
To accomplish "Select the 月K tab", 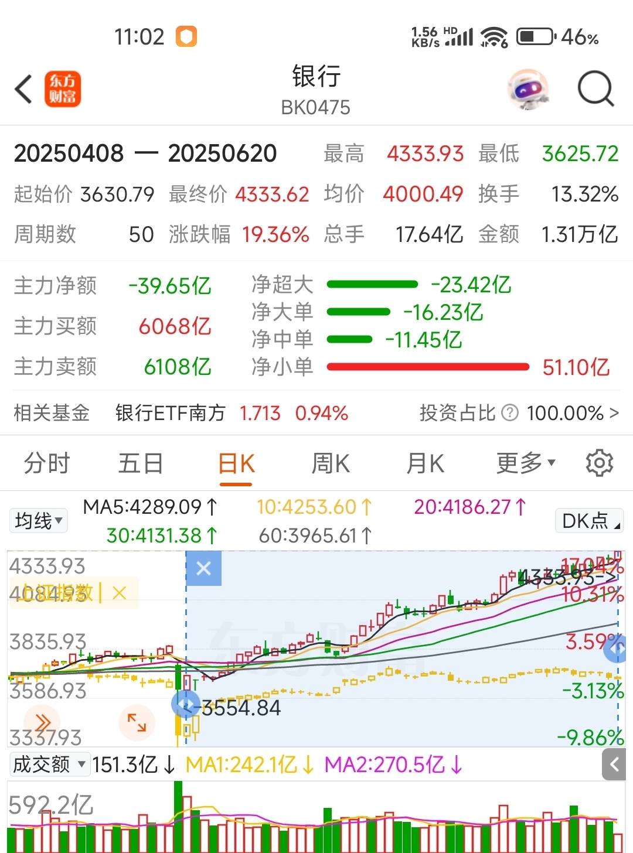I will pyautogui.click(x=426, y=463).
